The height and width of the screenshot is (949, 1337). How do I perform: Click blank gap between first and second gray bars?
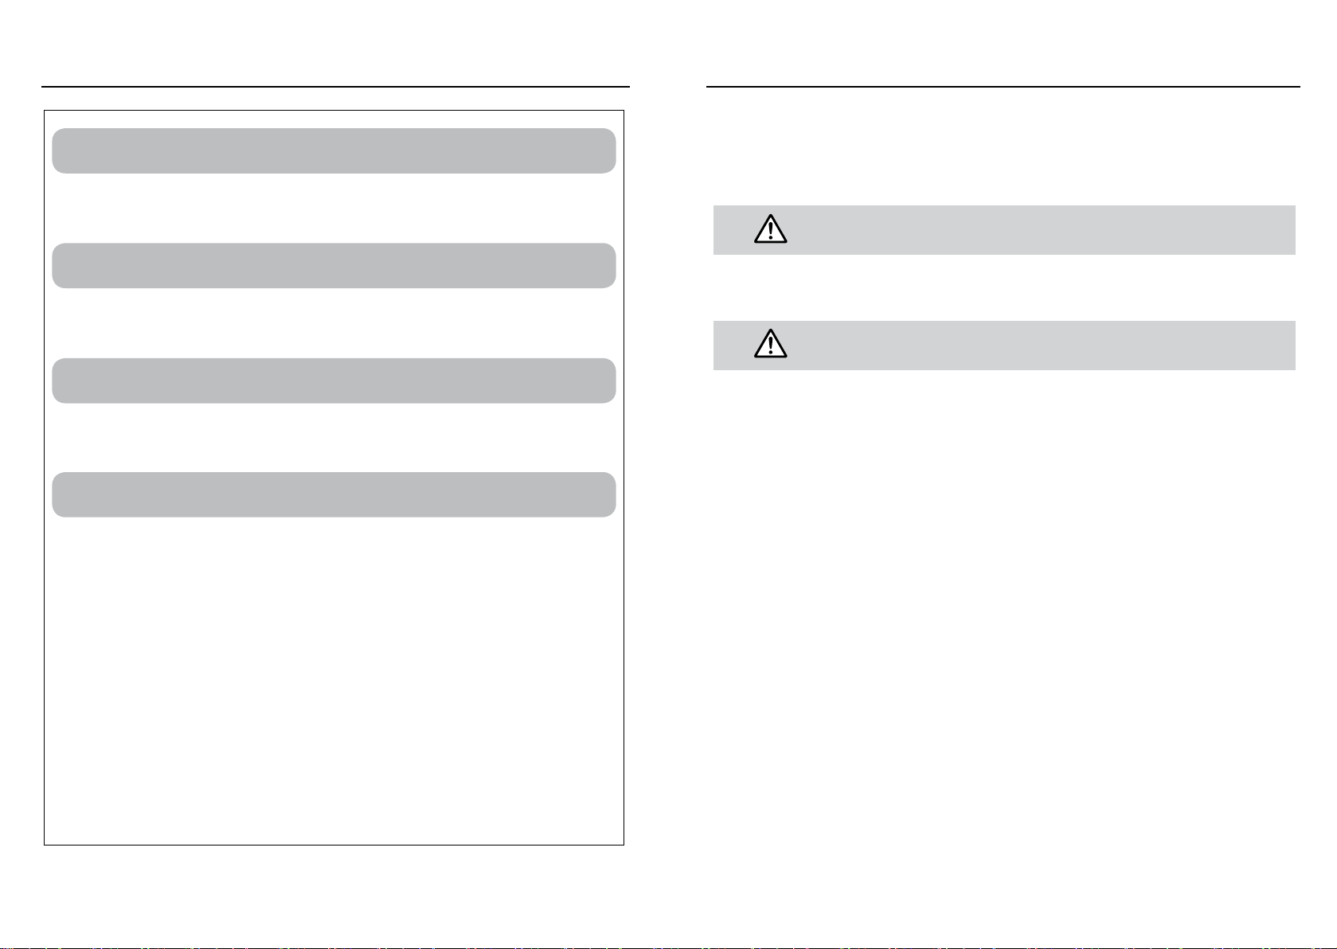(x=334, y=208)
